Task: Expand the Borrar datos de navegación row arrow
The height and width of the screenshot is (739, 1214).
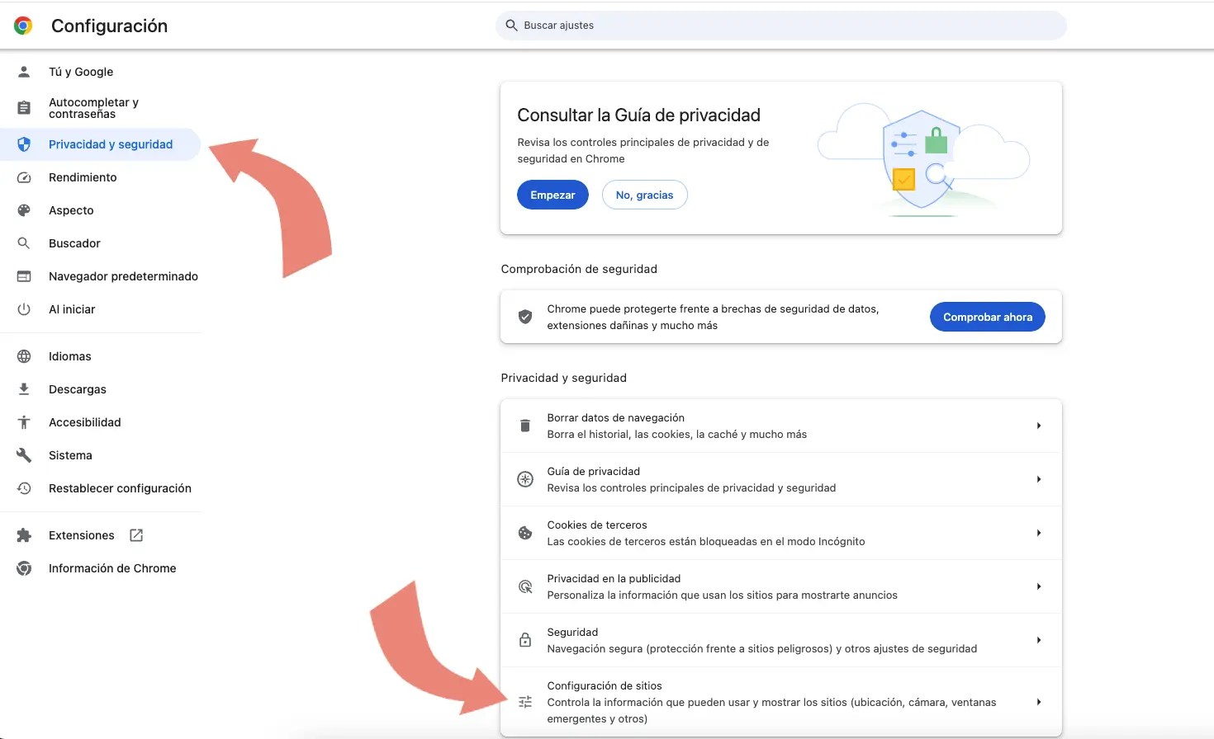Action: (x=1039, y=426)
